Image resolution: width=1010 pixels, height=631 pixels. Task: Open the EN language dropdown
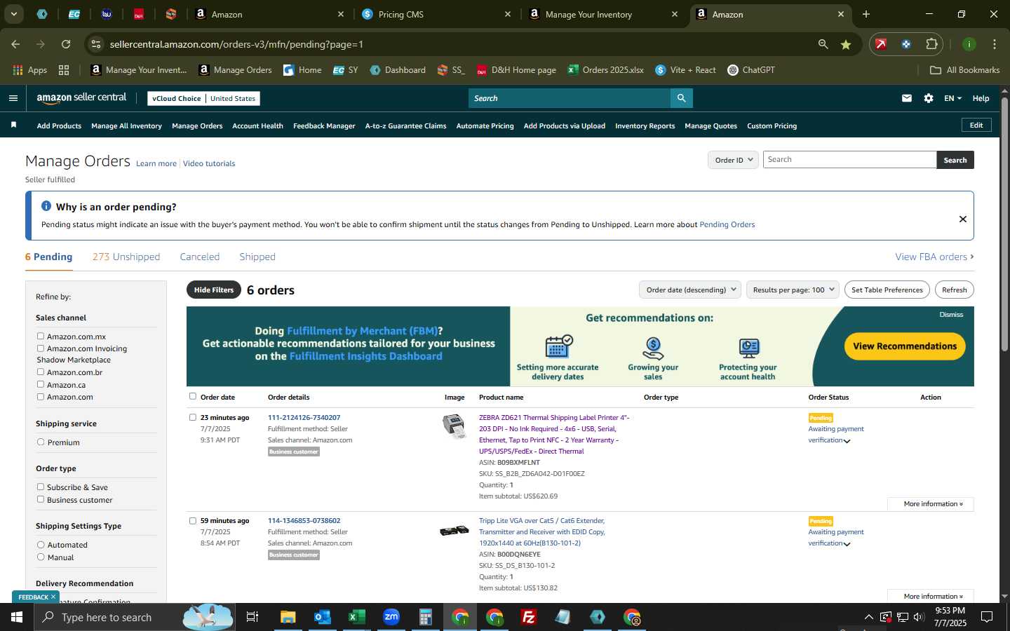(952, 98)
